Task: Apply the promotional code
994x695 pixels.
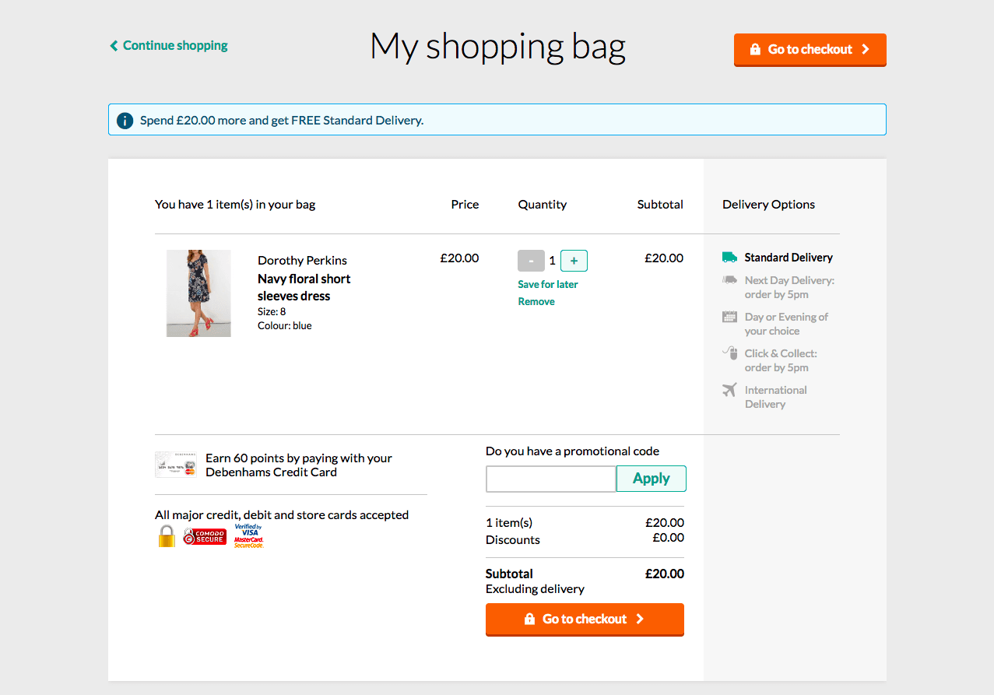Action: [651, 478]
